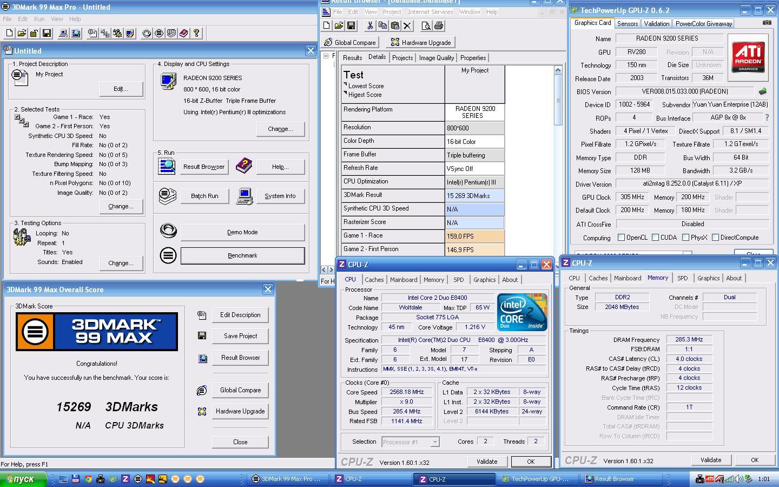
Task: Click BIOS save chip icon in GPU-Z
Action: [x=763, y=91]
